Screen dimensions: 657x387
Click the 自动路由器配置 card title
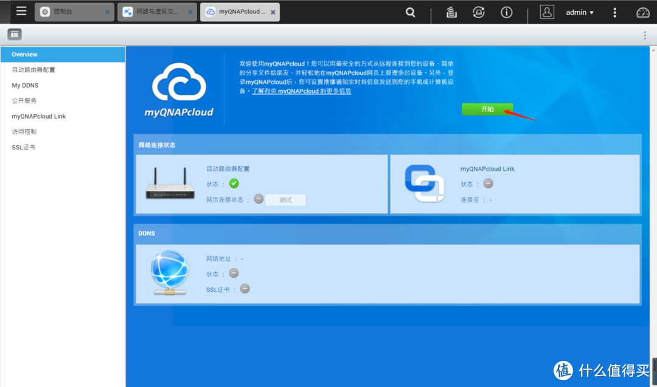point(228,169)
